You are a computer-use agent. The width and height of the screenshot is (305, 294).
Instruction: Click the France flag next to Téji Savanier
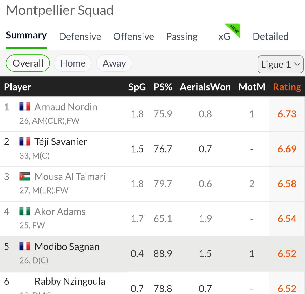(25, 141)
